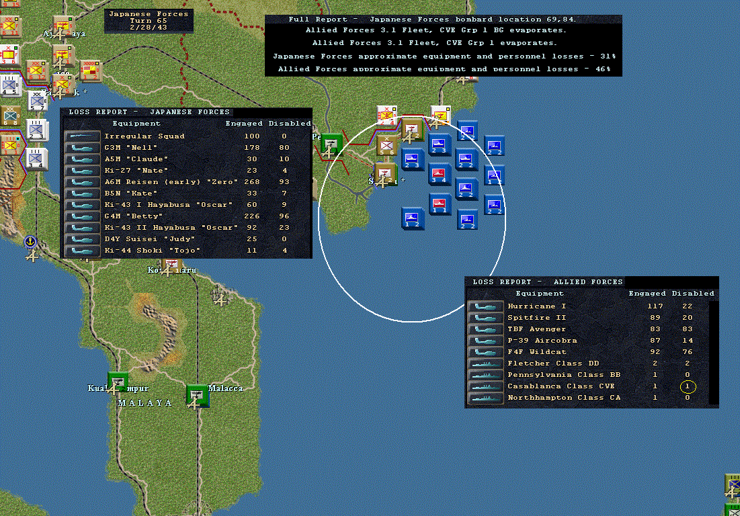Click the Full Report header line
Screen dimensions: 740x516
pos(431,19)
